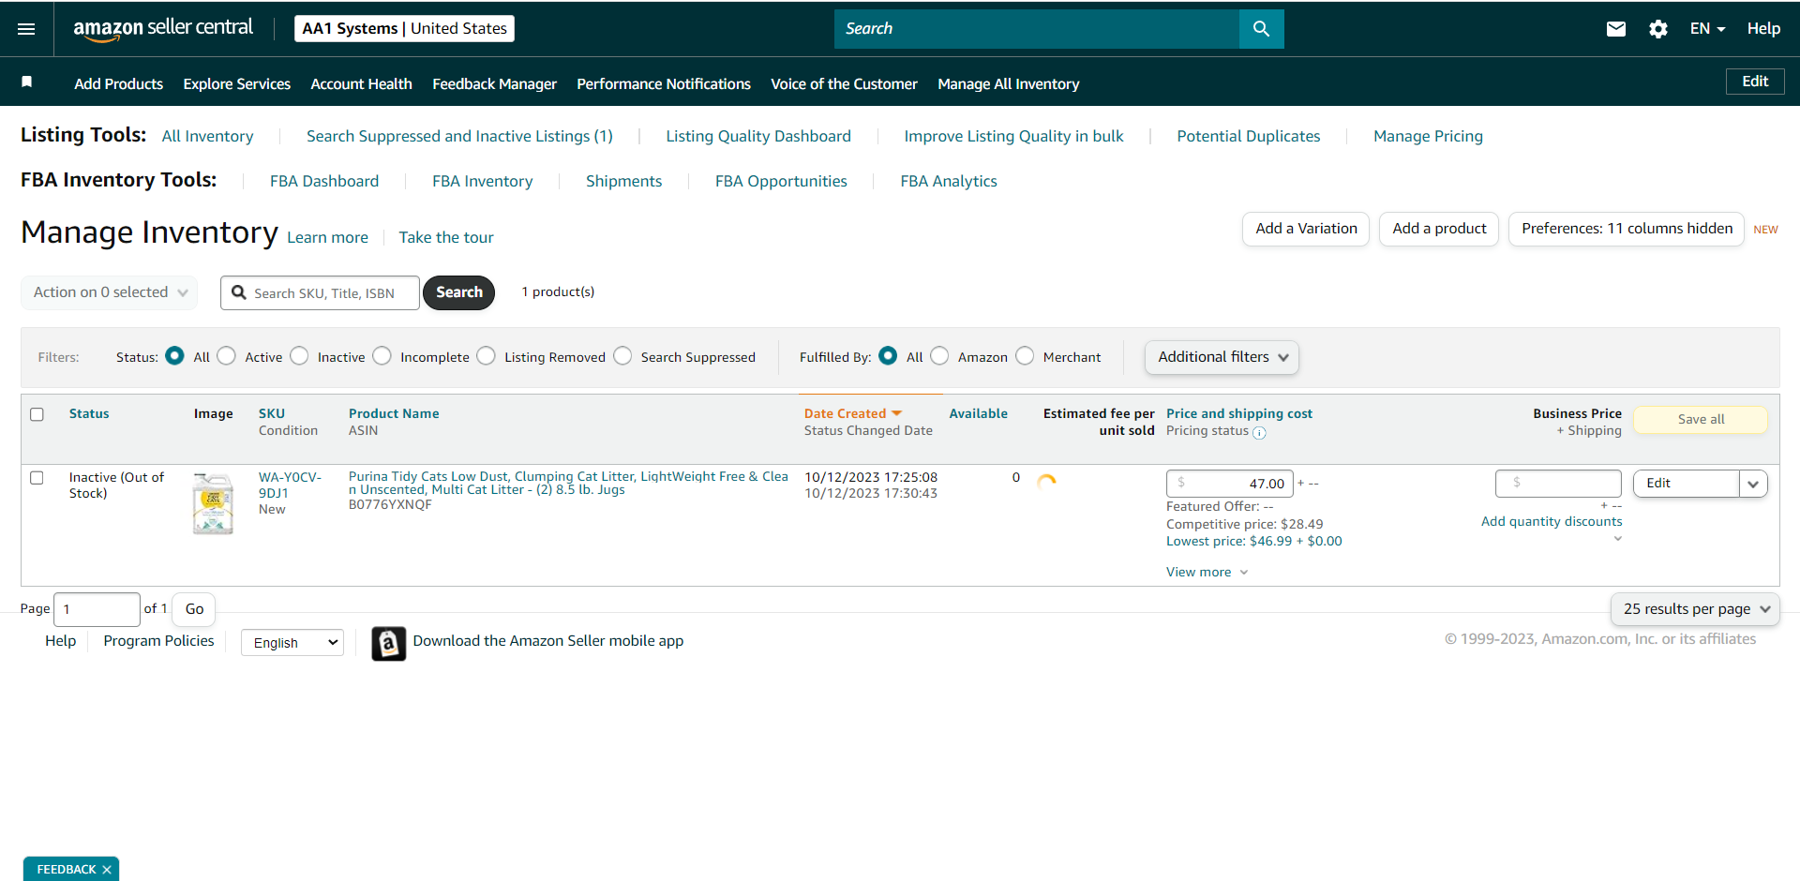Open Listing Quality Dashboard

pos(758,137)
